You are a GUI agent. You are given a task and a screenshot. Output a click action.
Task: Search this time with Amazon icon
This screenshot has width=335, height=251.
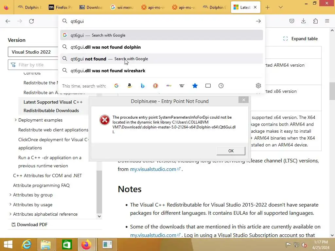[130, 86]
